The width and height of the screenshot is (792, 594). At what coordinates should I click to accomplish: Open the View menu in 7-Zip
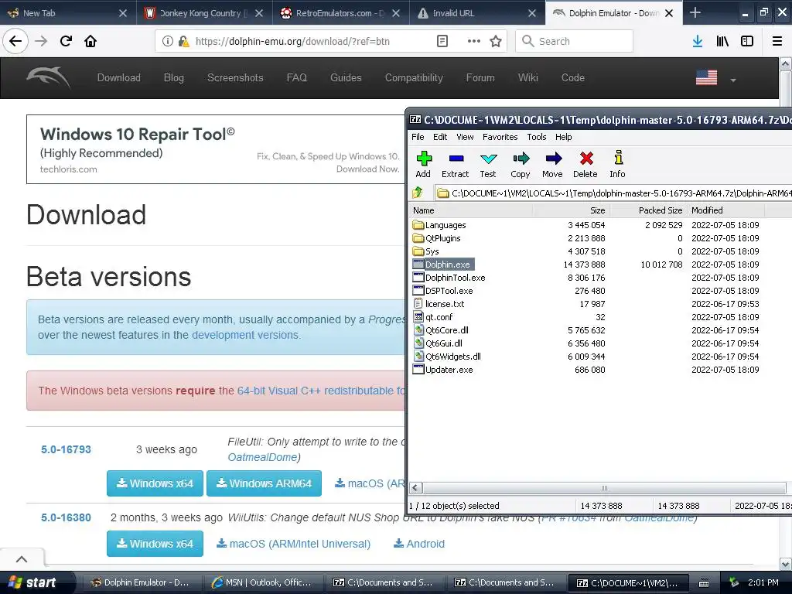tap(465, 137)
